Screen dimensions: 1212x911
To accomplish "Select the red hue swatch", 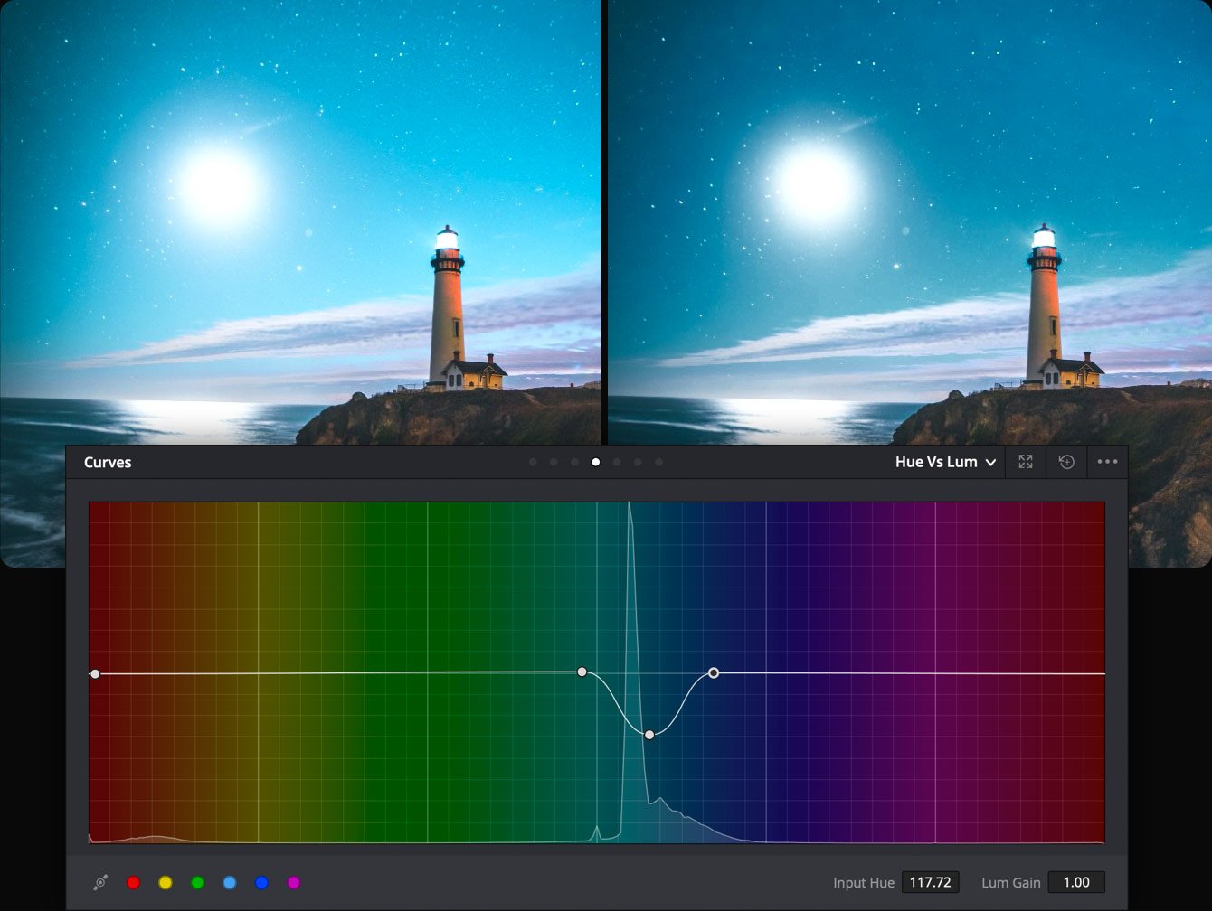I will click(134, 883).
